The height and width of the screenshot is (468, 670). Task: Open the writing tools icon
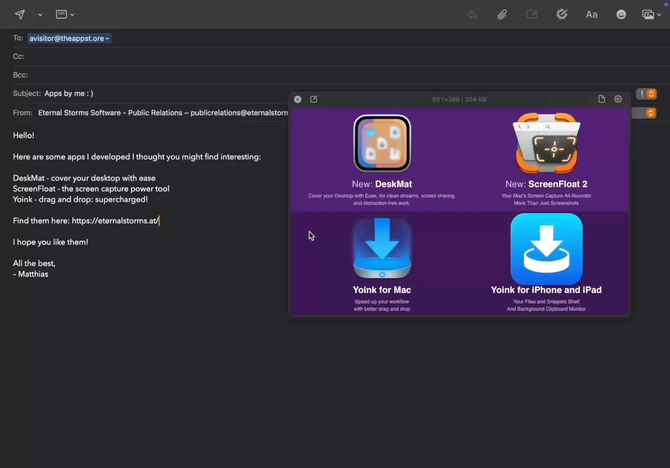[562, 14]
